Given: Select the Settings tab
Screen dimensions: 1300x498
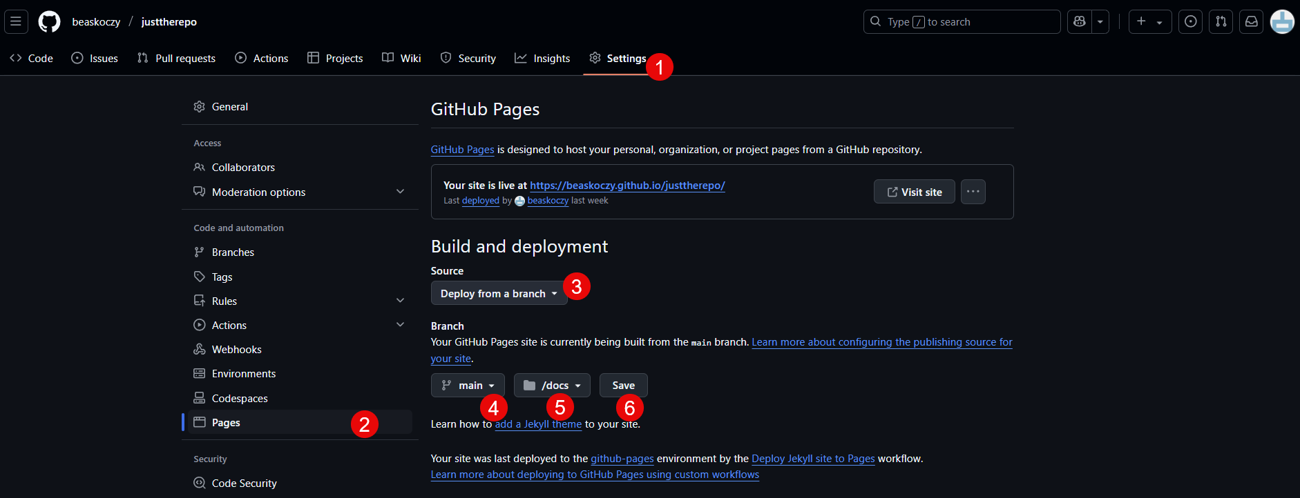Looking at the screenshot, I should pyautogui.click(x=618, y=59).
